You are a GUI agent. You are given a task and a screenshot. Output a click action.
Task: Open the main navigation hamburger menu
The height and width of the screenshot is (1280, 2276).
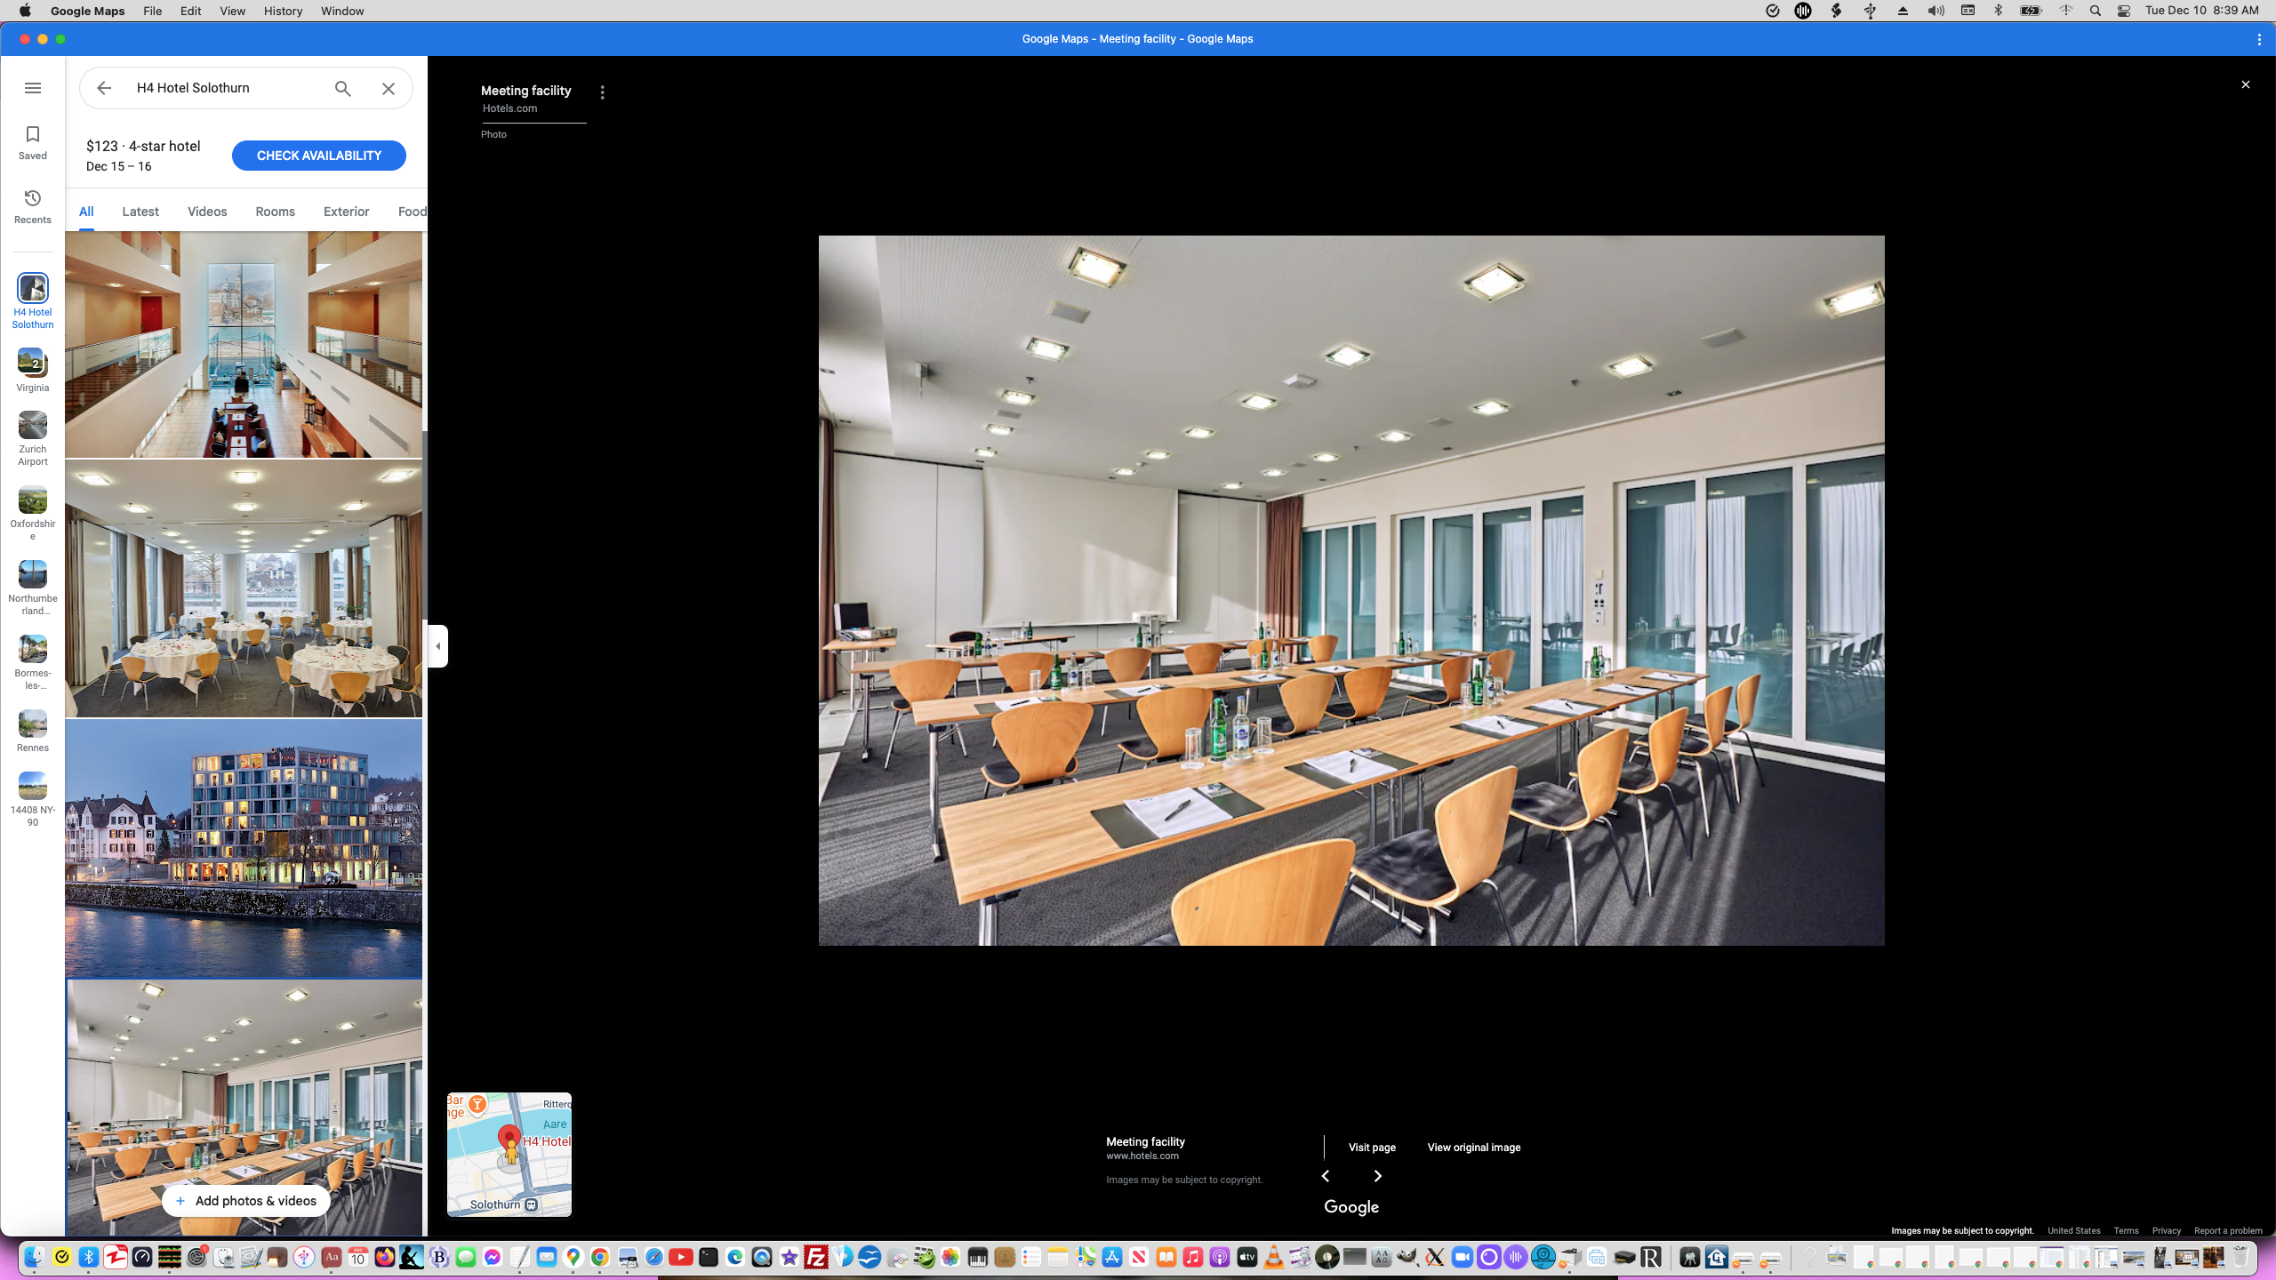click(33, 88)
